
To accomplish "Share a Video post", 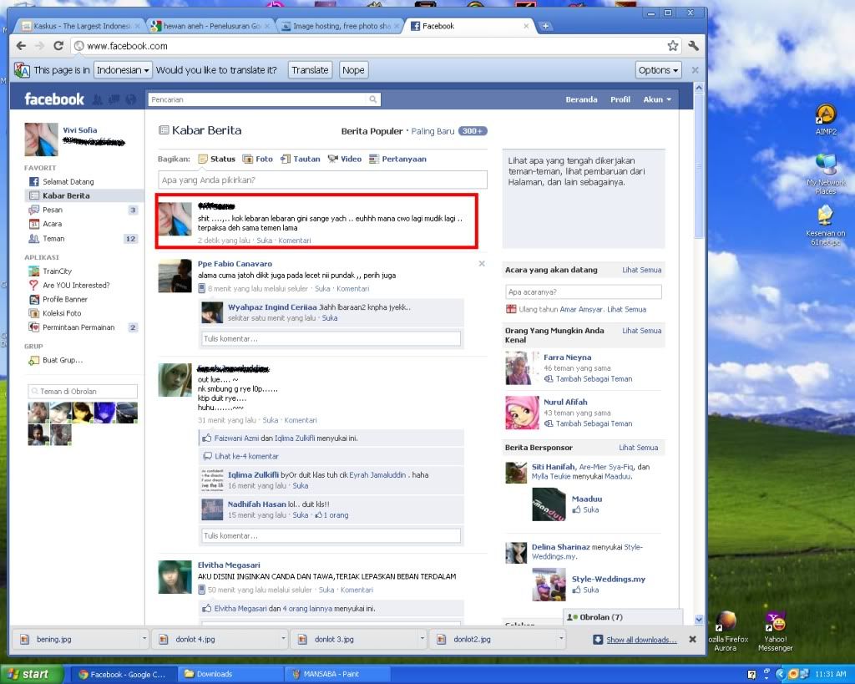I will (x=345, y=159).
